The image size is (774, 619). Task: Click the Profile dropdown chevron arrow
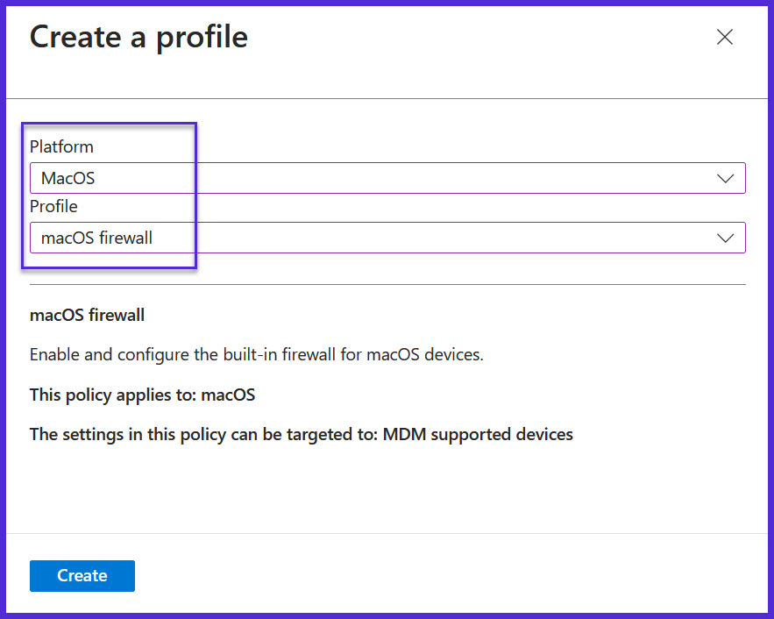pyautogui.click(x=725, y=238)
